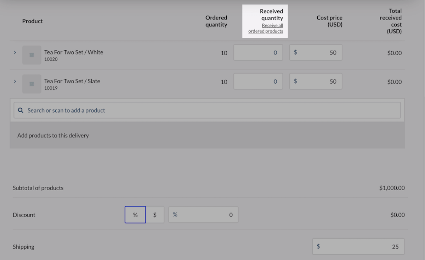Open Tea For Two Set / Slate product thumbnail
The image size is (425, 260).
tap(32, 84)
